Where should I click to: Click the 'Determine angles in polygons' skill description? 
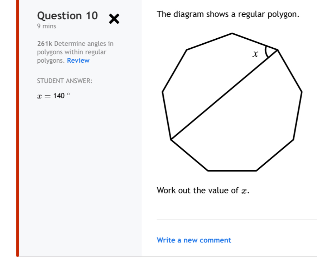tap(75, 52)
